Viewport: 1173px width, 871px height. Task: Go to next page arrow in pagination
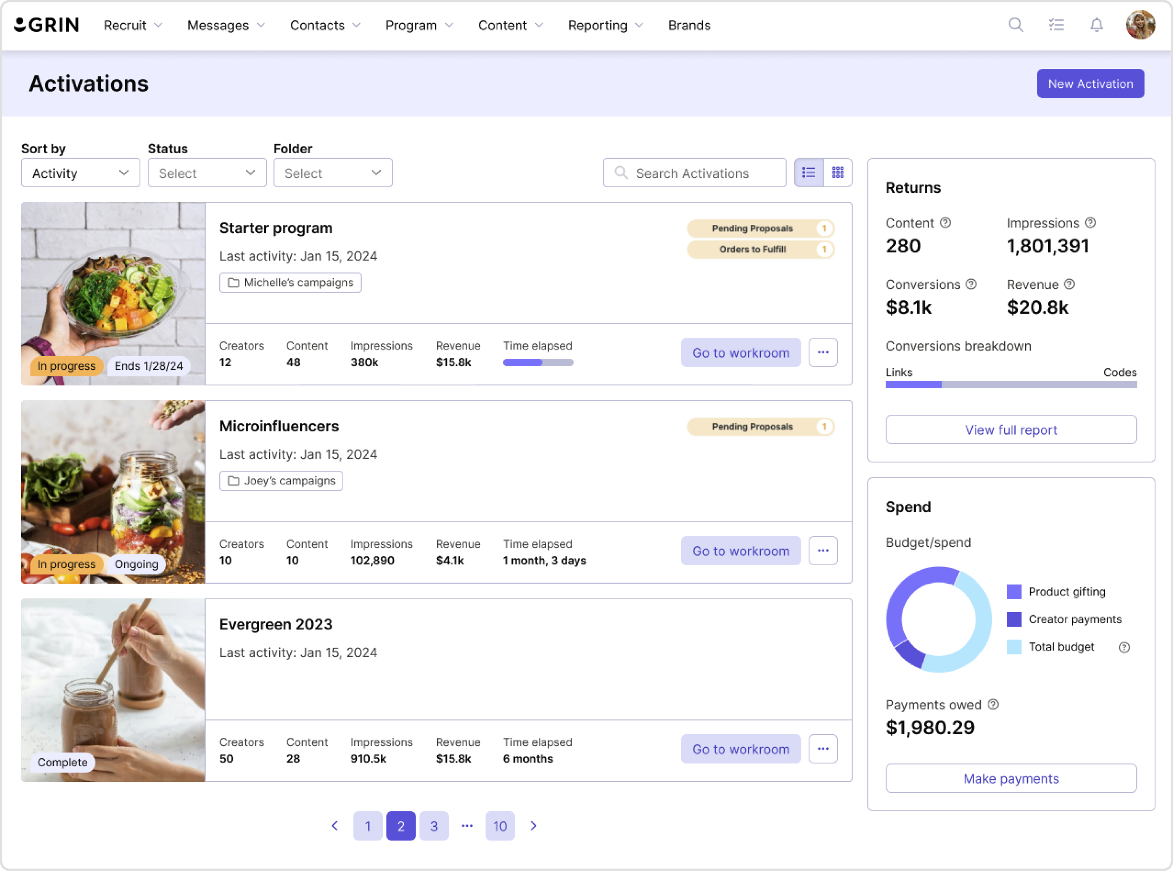point(533,826)
